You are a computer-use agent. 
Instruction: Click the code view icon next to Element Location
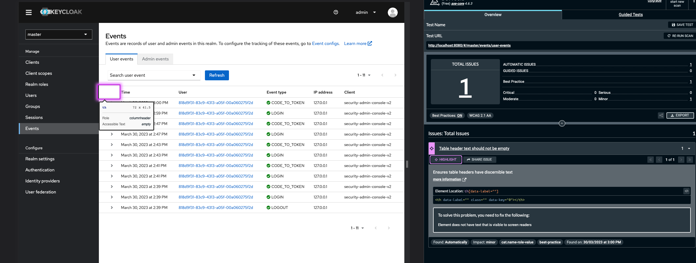pos(687,191)
